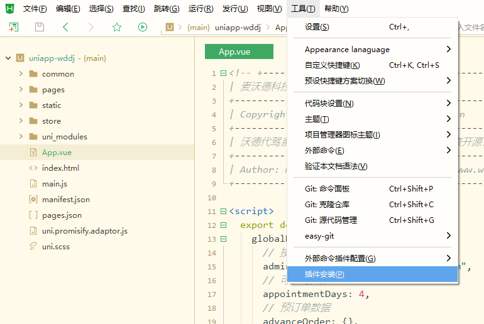Click the App.vue file icon
The image size is (484, 324).
click(33, 153)
